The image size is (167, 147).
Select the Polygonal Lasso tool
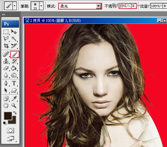coord(6,38)
